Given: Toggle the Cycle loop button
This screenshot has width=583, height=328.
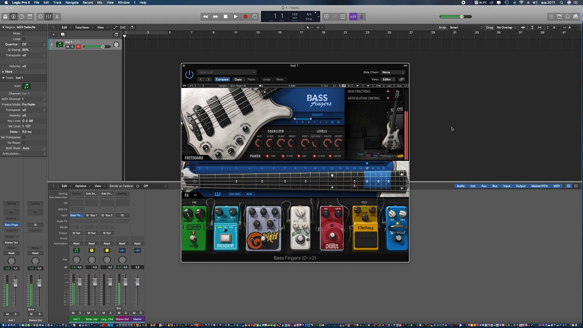Looking at the screenshot, I should click(x=255, y=17).
